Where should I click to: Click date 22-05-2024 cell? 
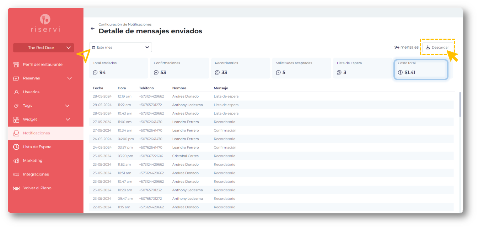coord(102,207)
